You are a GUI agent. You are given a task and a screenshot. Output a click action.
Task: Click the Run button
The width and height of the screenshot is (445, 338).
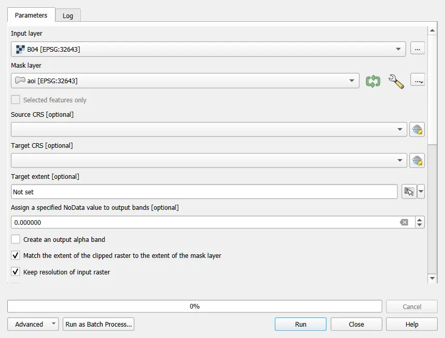point(301,324)
